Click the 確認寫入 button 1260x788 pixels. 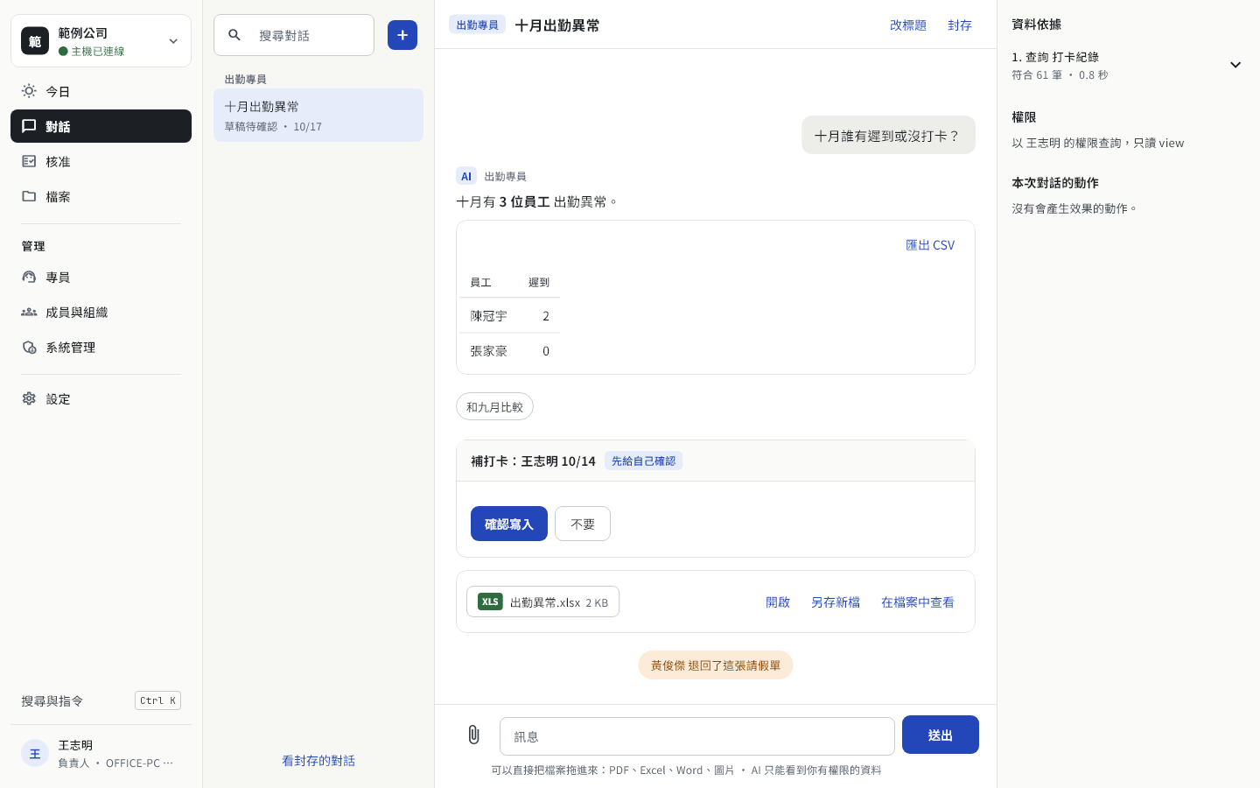(509, 524)
